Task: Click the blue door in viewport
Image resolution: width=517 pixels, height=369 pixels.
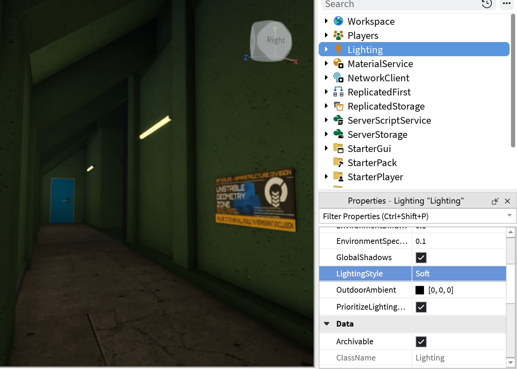Action: pyautogui.click(x=62, y=200)
